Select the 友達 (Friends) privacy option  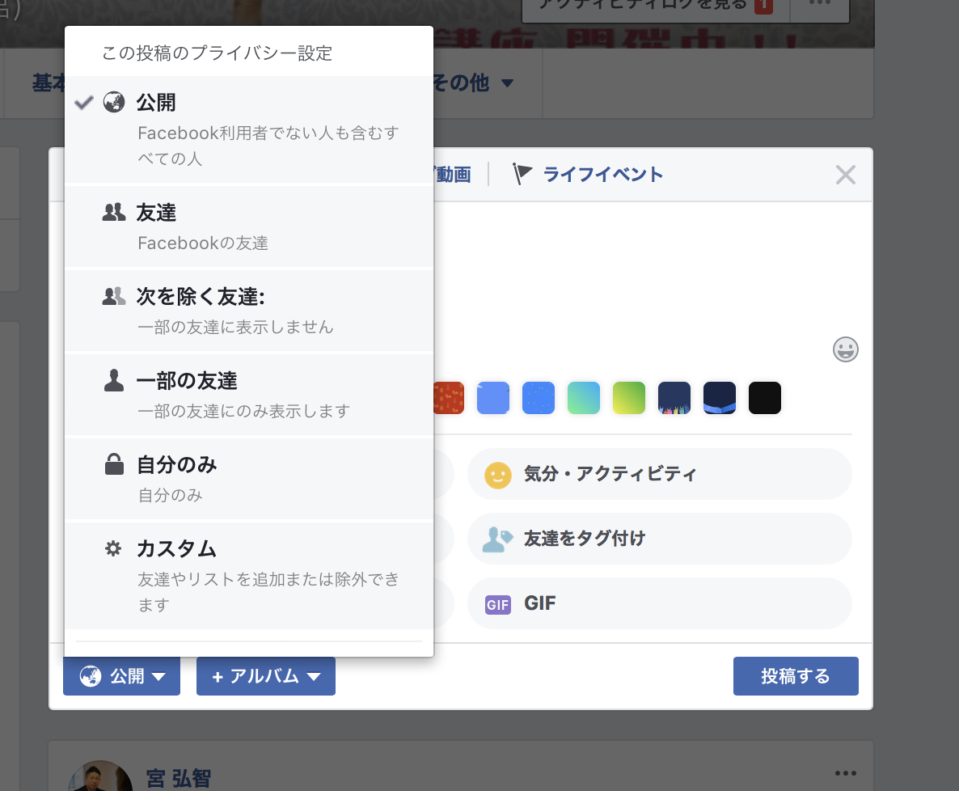249,226
